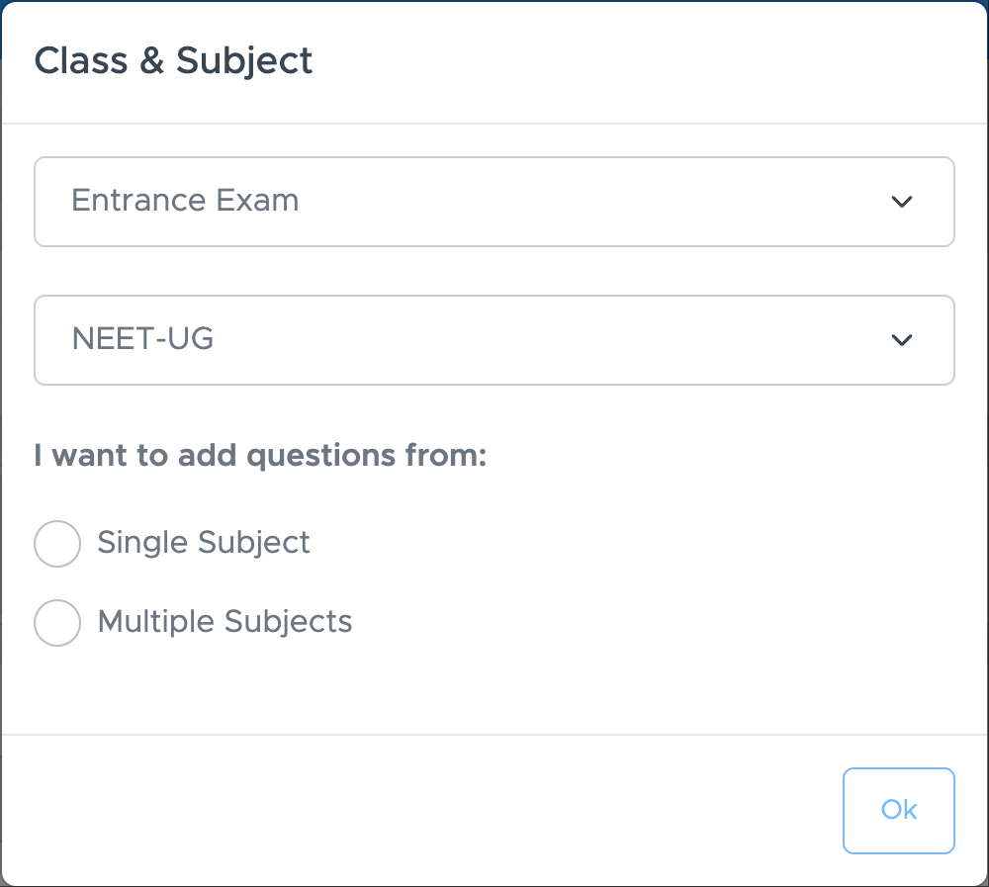Select the Single Subject radio button
The height and width of the screenshot is (887, 989).
click(57, 544)
